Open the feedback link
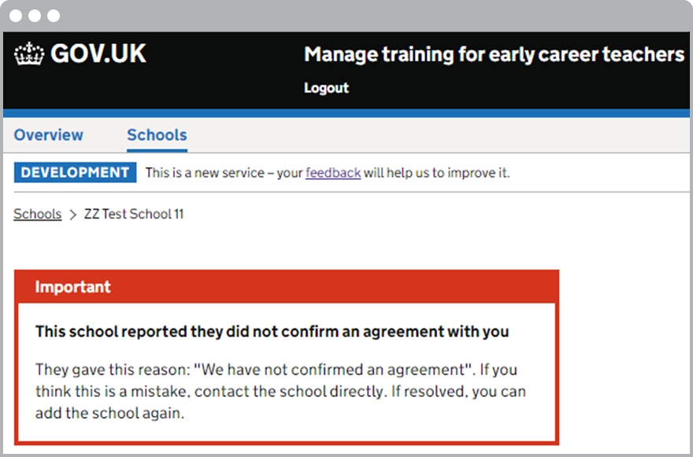Image resolution: width=693 pixels, height=457 pixels. (x=333, y=173)
